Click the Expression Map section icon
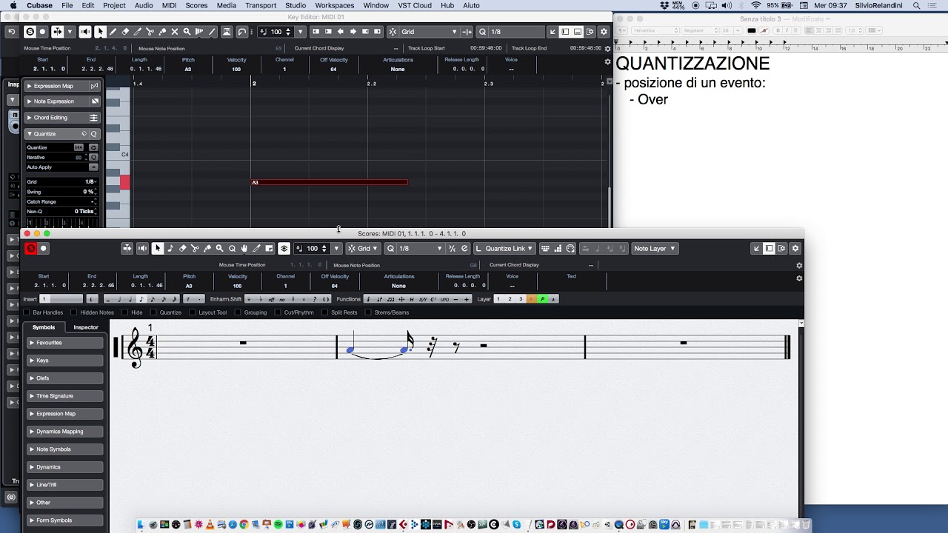 (94, 86)
